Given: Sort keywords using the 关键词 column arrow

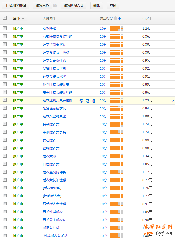Looking at the screenshot, I should (54, 18).
